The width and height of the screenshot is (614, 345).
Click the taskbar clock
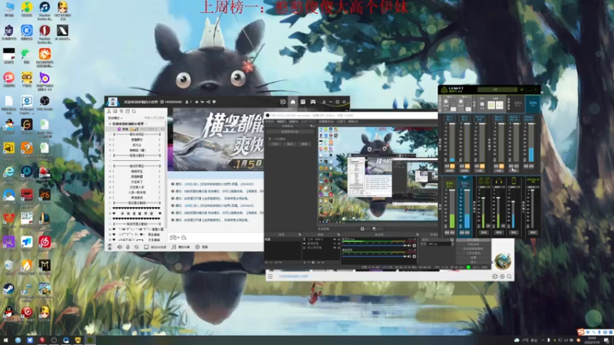pos(592,340)
